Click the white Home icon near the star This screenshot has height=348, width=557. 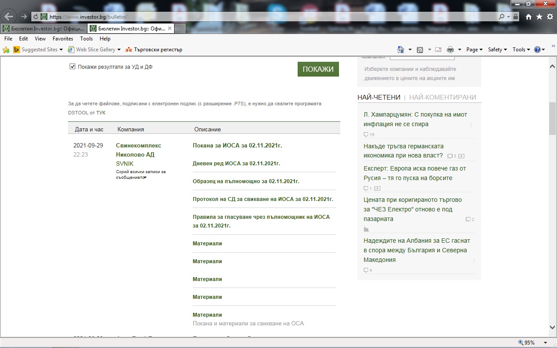coord(529,17)
